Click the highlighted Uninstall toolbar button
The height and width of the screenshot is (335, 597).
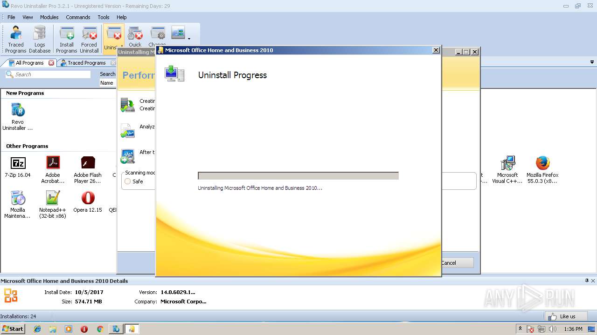coord(113,38)
